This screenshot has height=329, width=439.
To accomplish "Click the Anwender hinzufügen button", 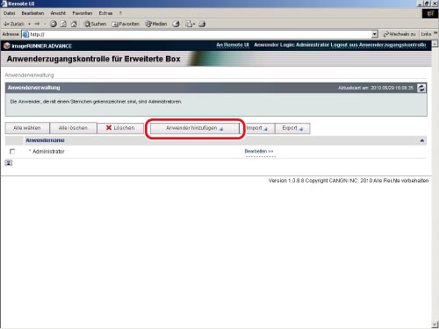I will coord(195,128).
